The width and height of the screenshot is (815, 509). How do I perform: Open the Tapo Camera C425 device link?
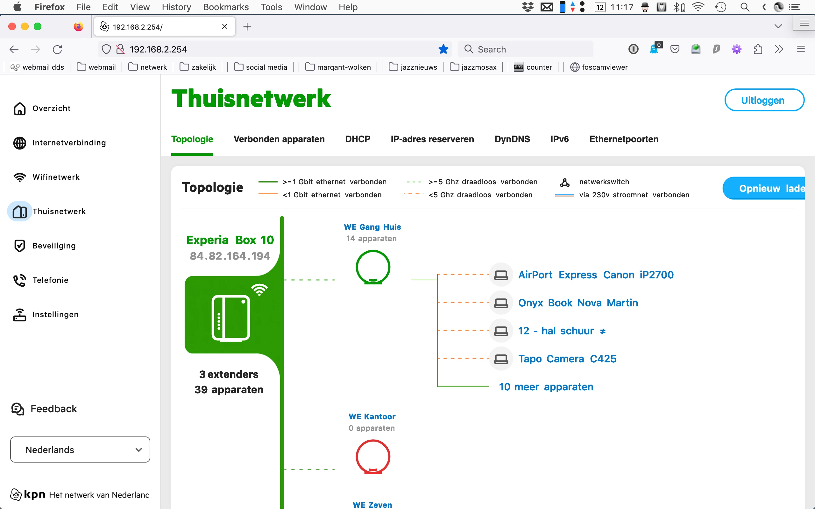(567, 359)
